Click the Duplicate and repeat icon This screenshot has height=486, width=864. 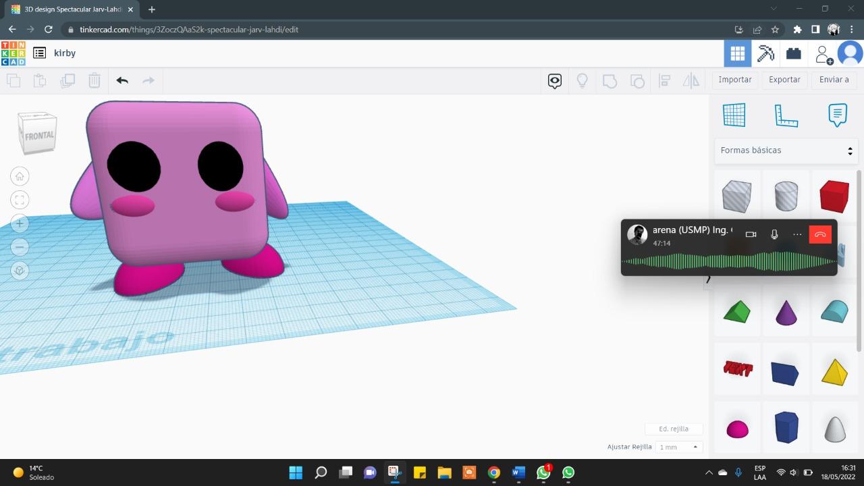(67, 80)
